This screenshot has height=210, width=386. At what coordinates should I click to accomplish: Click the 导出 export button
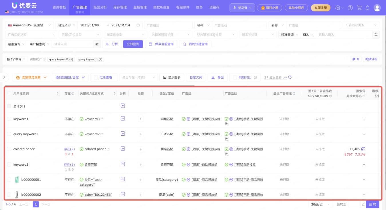click(x=218, y=77)
